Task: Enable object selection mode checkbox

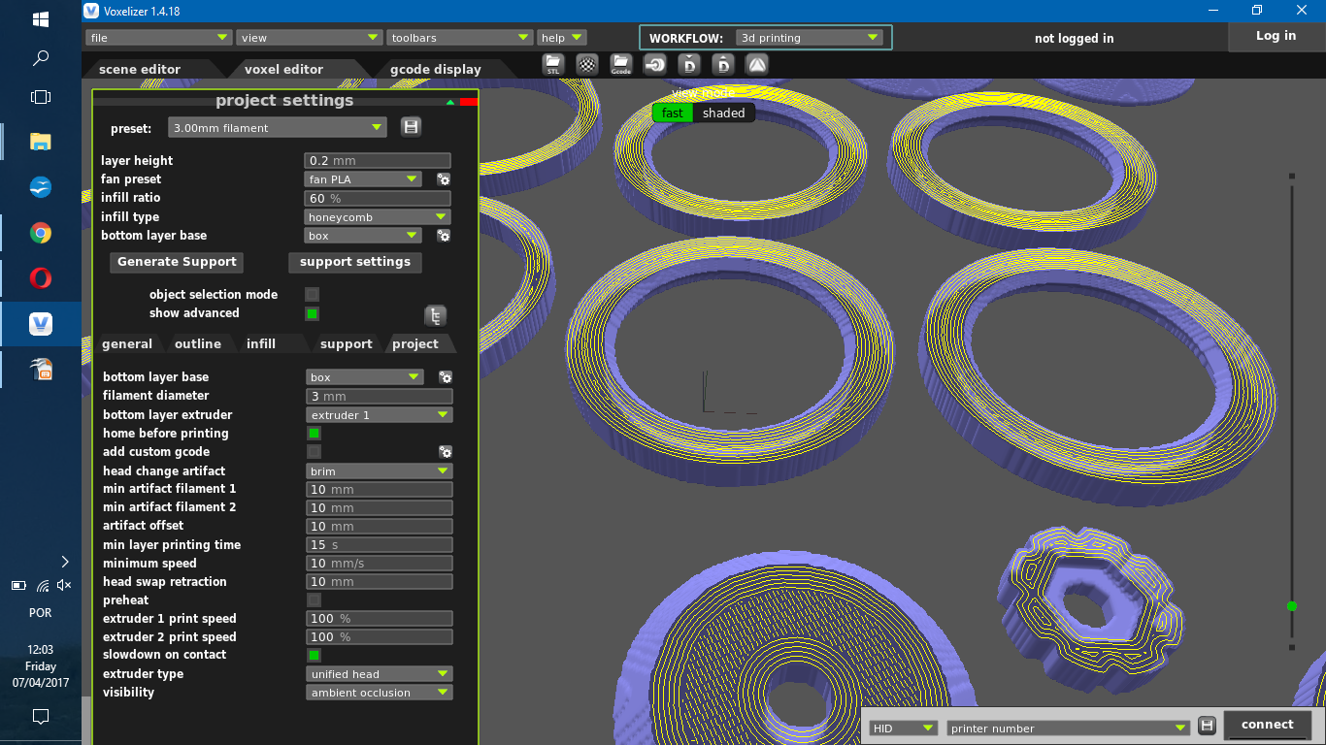Action: point(312,295)
